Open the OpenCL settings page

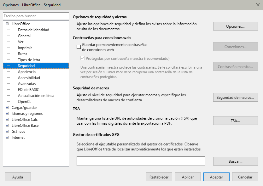click(x=25, y=102)
